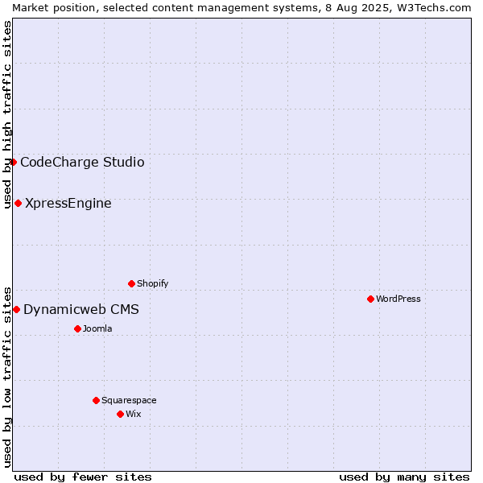Select the Dynamicweb CMS label
This screenshot has height=483, width=483.
(x=81, y=310)
